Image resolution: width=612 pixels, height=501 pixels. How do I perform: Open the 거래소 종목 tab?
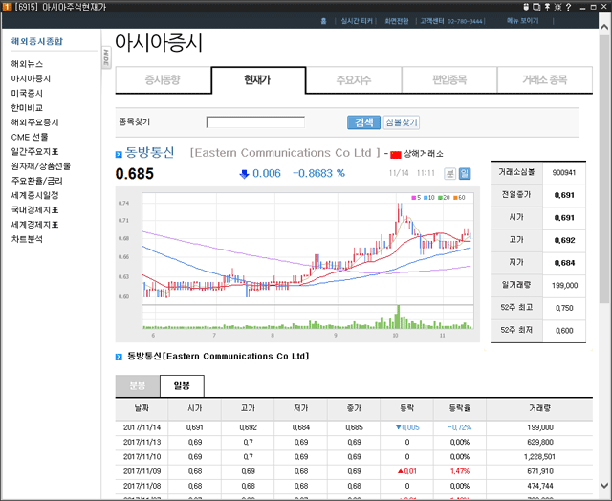pyautogui.click(x=545, y=80)
